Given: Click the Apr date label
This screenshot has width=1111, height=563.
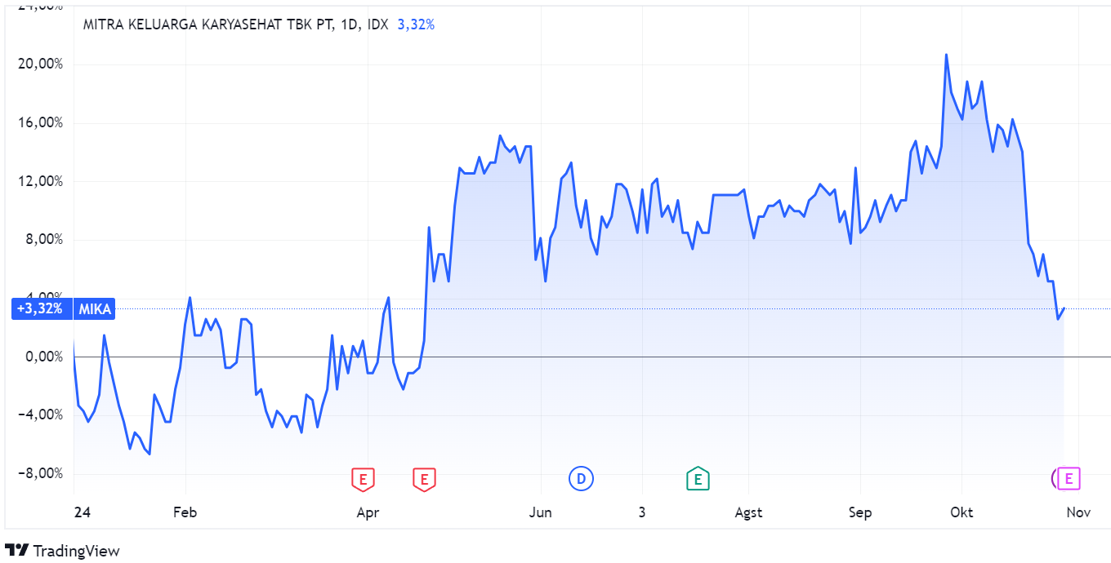Looking at the screenshot, I should tap(368, 512).
